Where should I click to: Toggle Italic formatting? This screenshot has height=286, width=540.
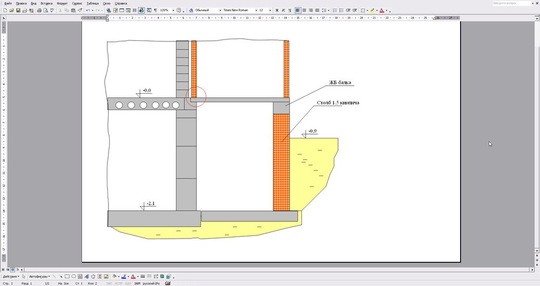[x=283, y=10]
